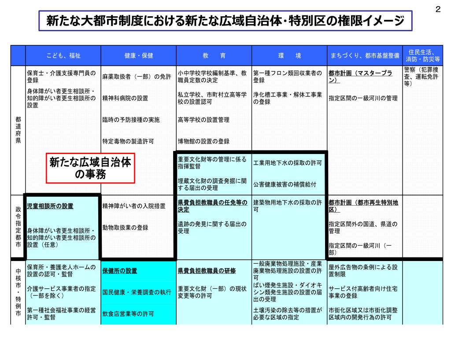Click the slide title about 新たな大都市制度
The image size is (451, 338).
coord(225,21)
